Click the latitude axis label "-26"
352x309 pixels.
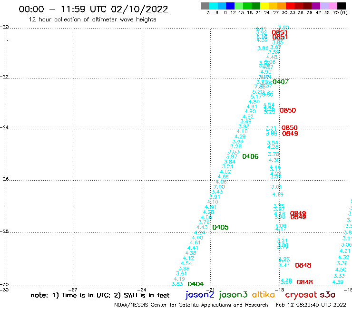coord(4,179)
